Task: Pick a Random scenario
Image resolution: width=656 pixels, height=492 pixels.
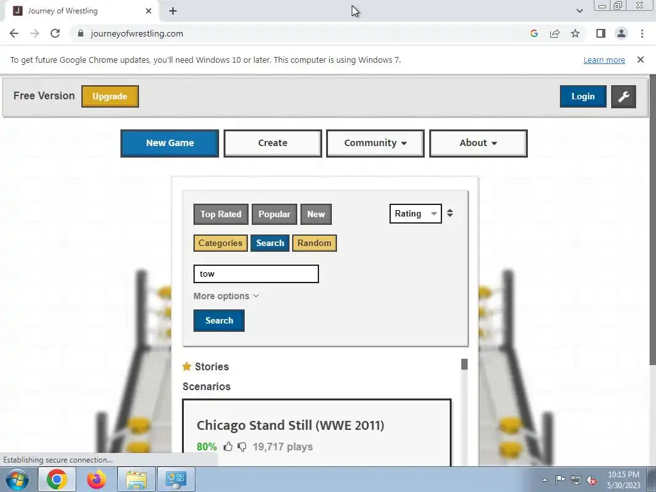Action: coord(314,243)
